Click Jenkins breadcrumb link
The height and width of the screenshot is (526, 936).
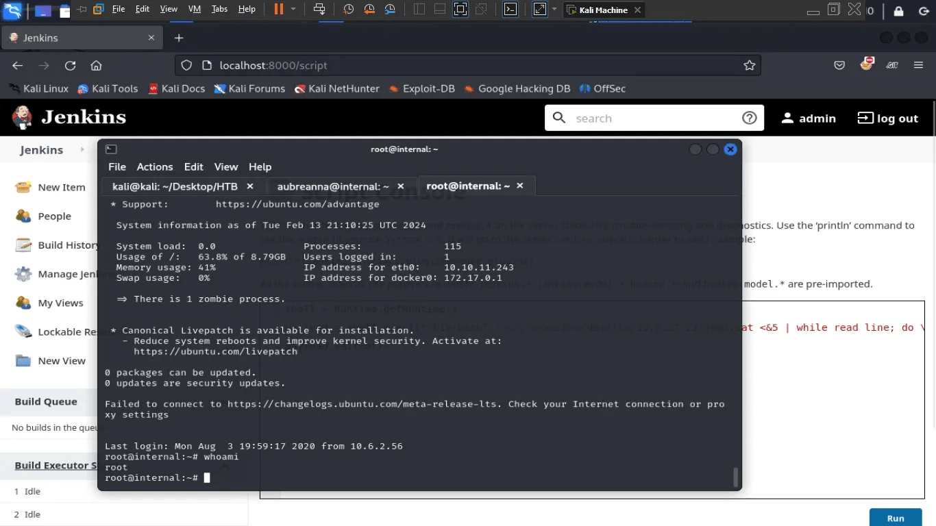tap(41, 149)
